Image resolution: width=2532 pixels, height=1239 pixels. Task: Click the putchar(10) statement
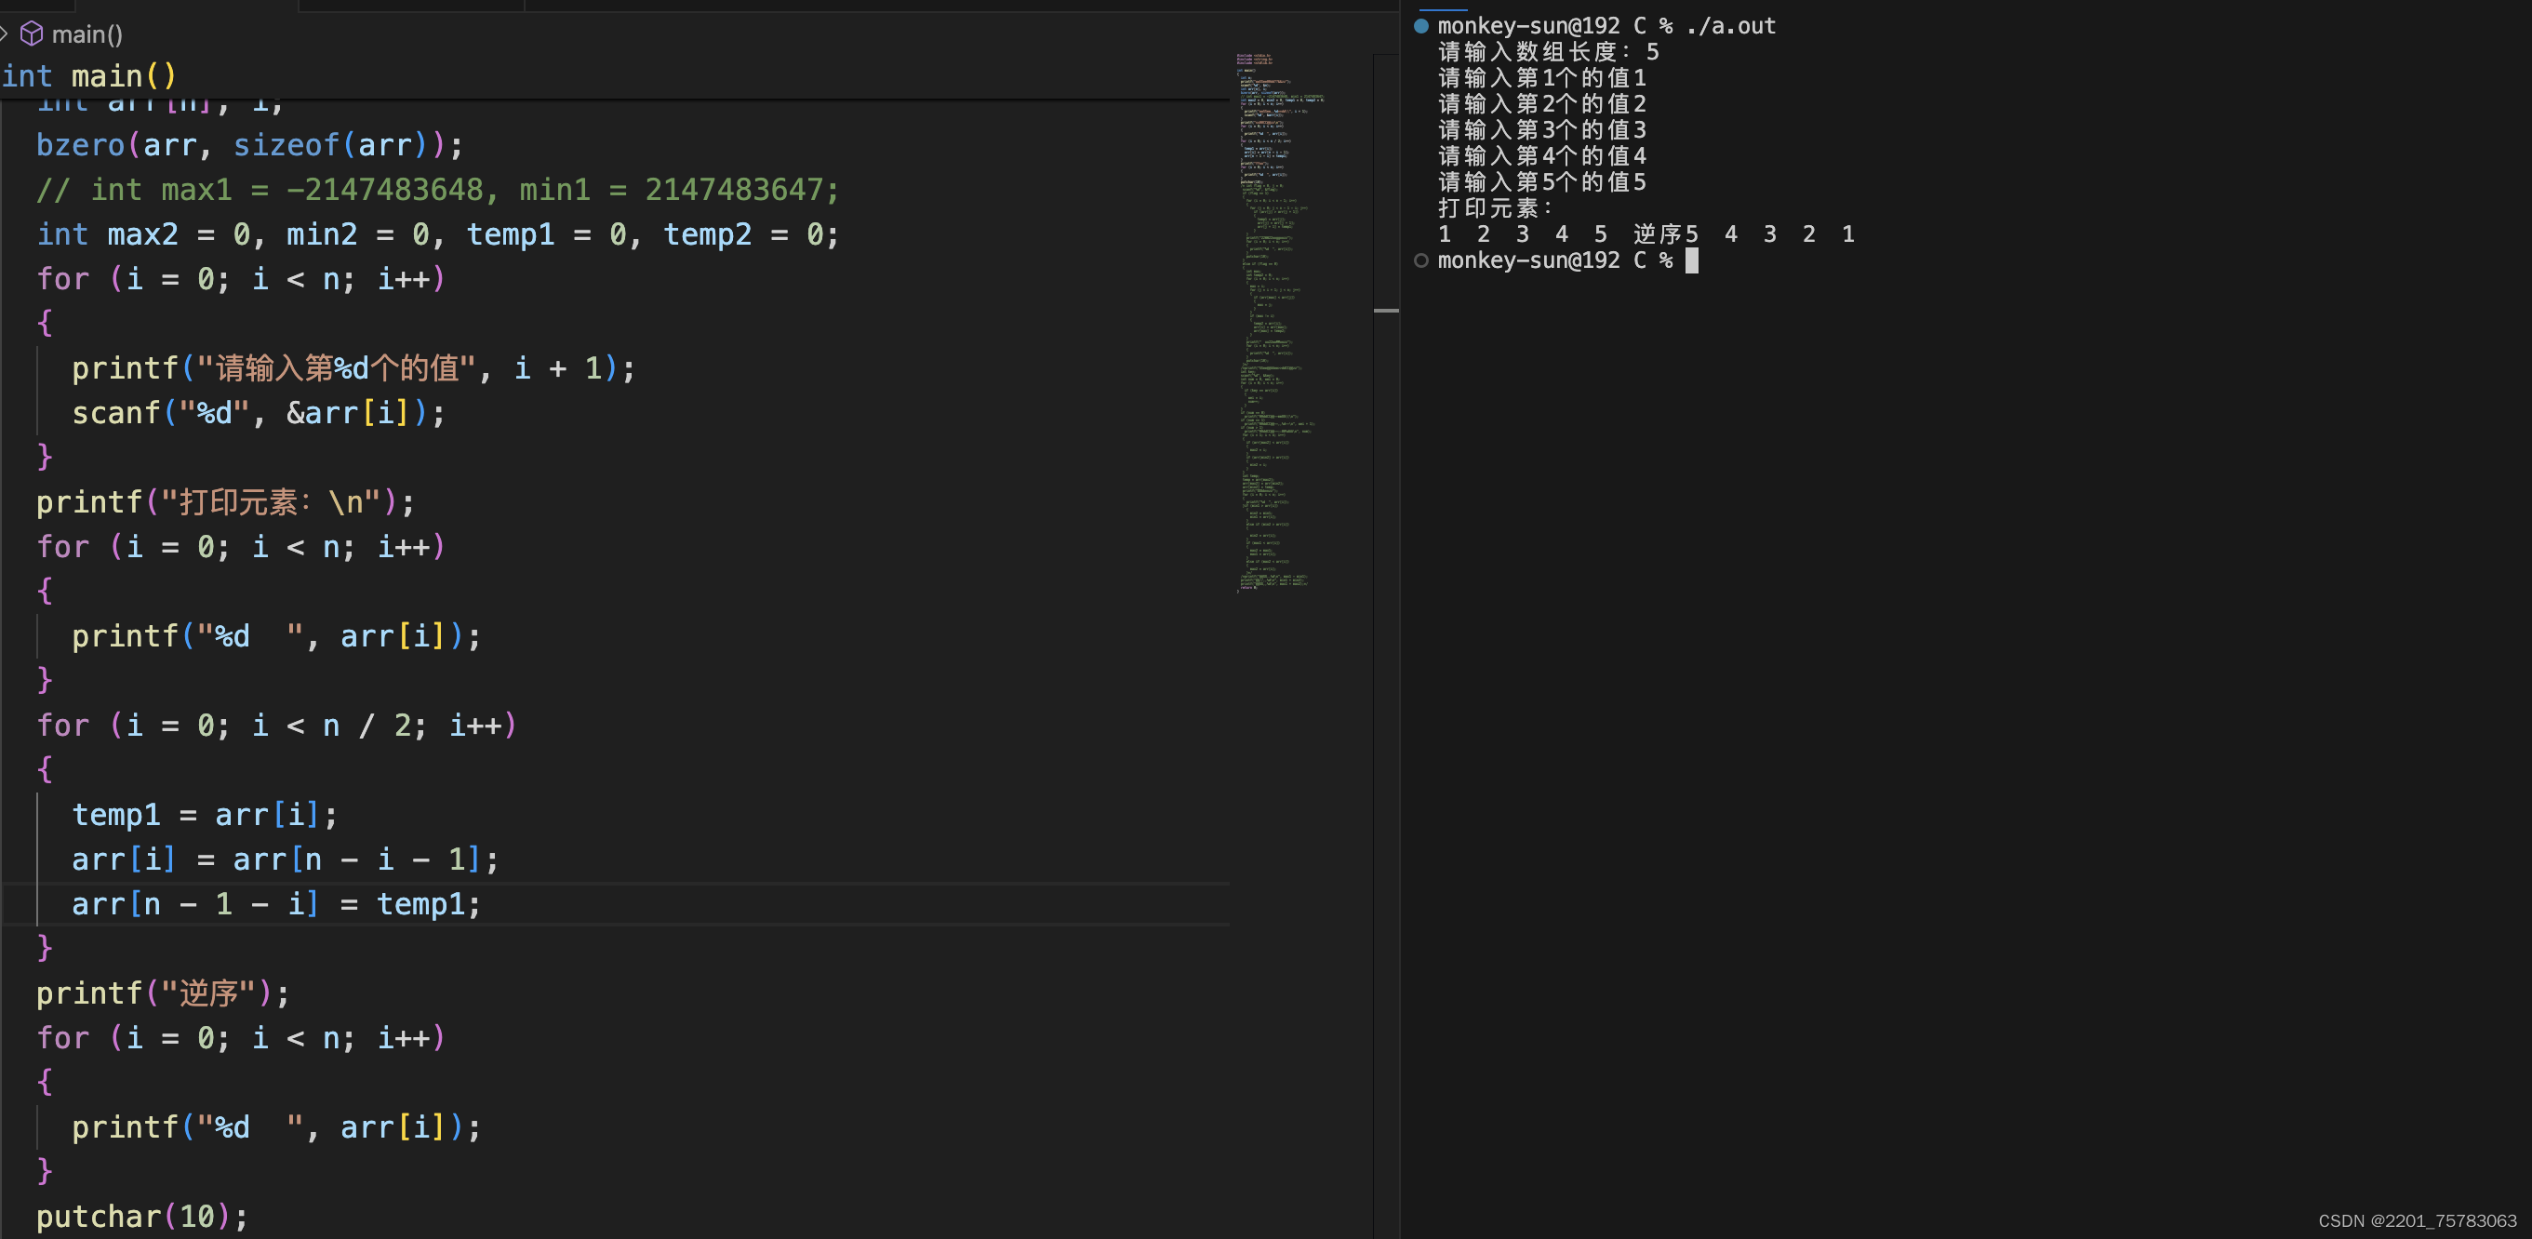[x=141, y=1217]
